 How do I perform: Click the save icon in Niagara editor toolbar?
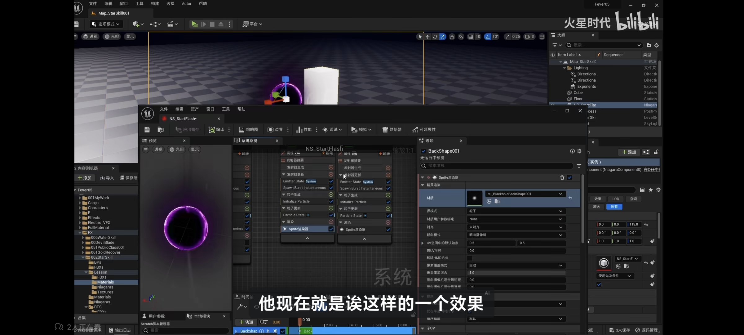point(147,130)
